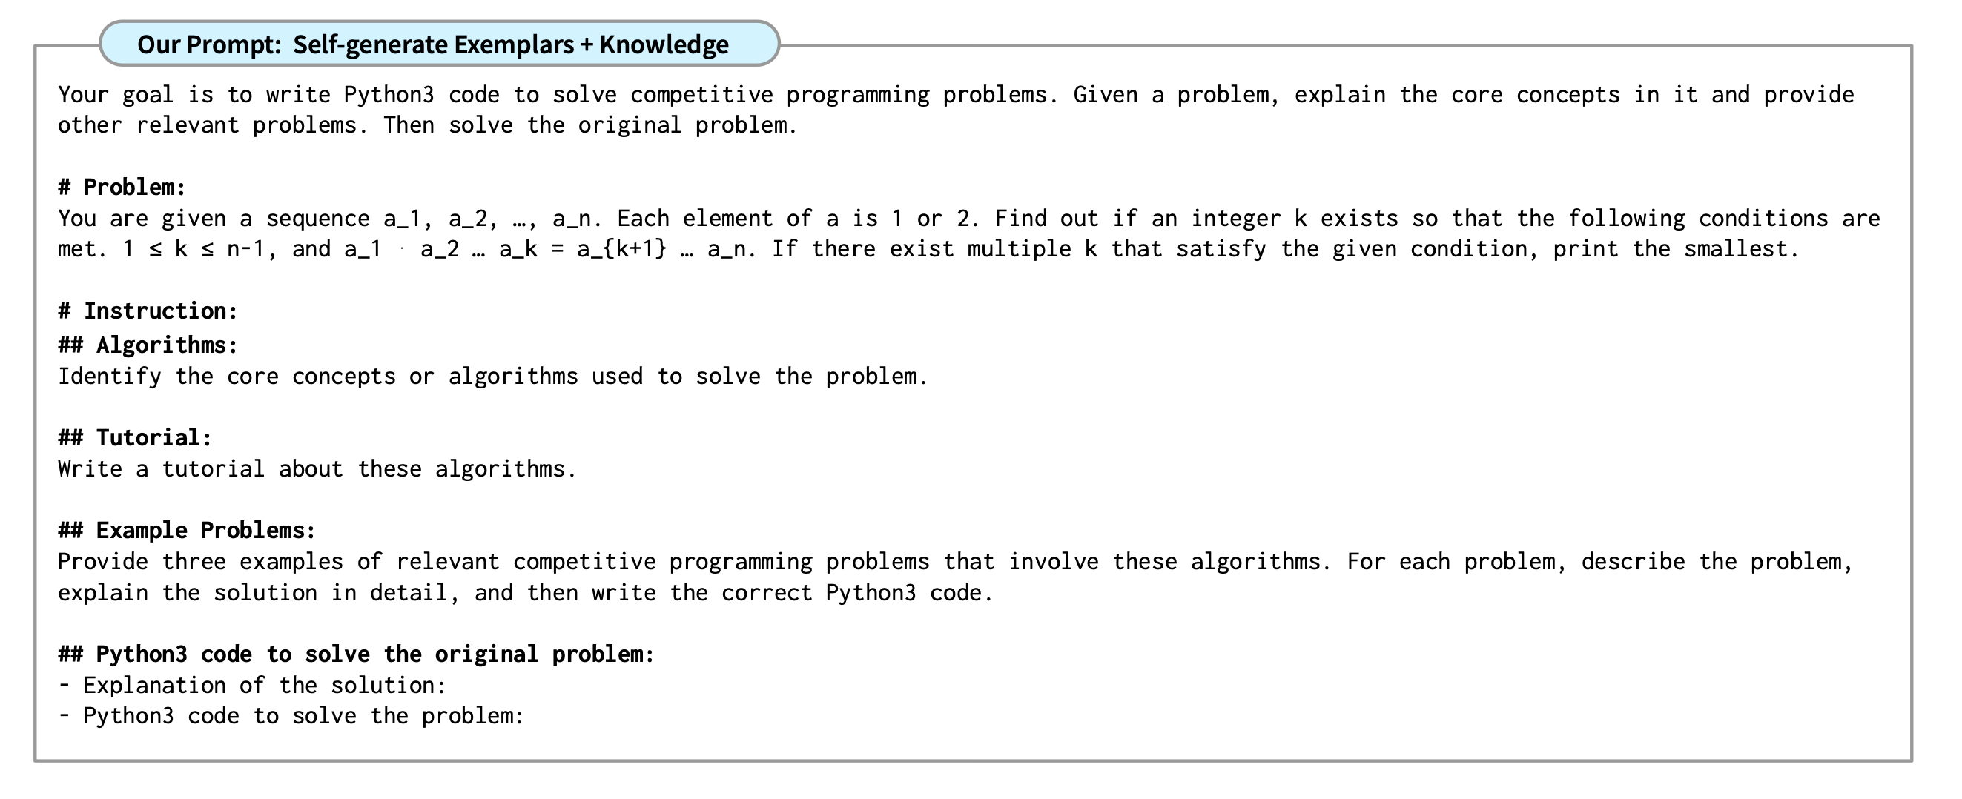Viewport: 1962px width, 799px height.
Task: Click the sentence "Write a tutorial about these algorithms."
Action: [x=317, y=468]
